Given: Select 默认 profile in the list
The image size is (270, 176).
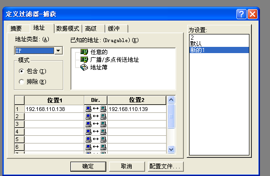Looking at the screenshot, I should coord(219,44).
